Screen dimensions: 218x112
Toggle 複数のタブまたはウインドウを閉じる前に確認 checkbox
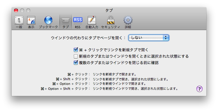pyautogui.click(x=76, y=63)
